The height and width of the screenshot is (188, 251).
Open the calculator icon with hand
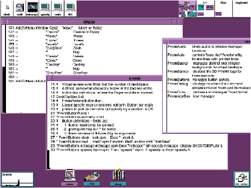[x=92, y=179]
